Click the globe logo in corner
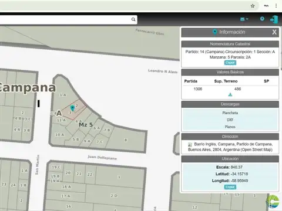 click(273, 201)
